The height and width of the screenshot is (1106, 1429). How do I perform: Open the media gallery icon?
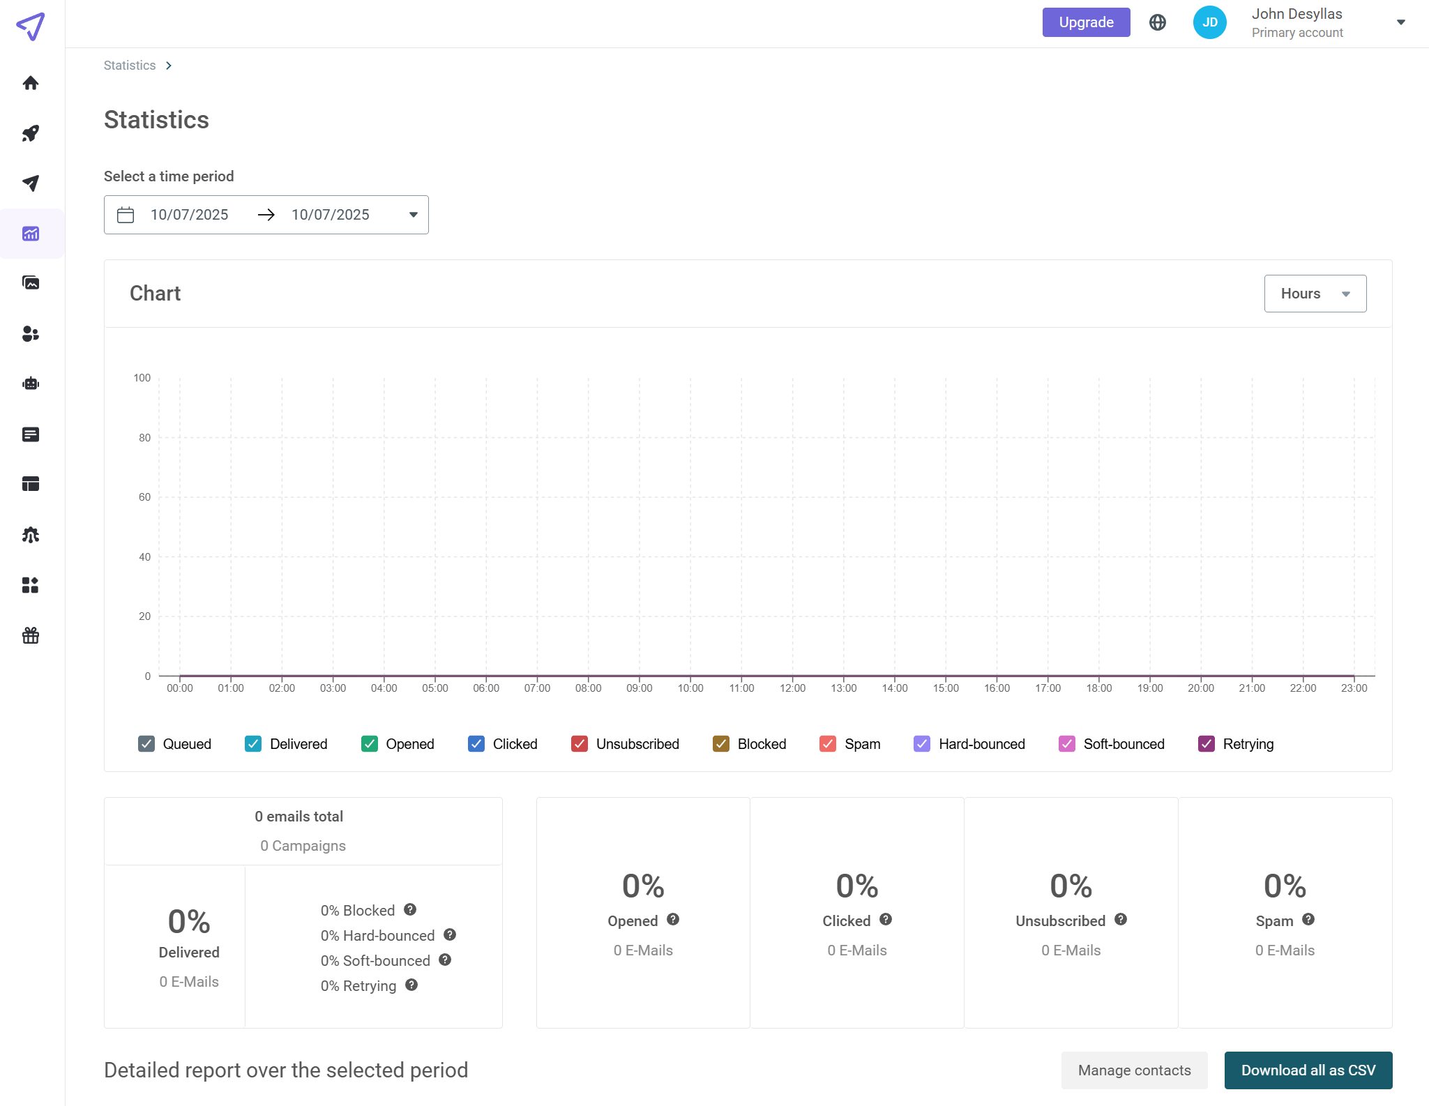pyautogui.click(x=31, y=283)
